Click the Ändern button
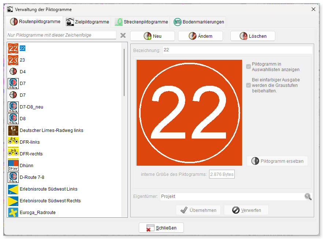This screenshot has width=323, height=239. (x=200, y=36)
